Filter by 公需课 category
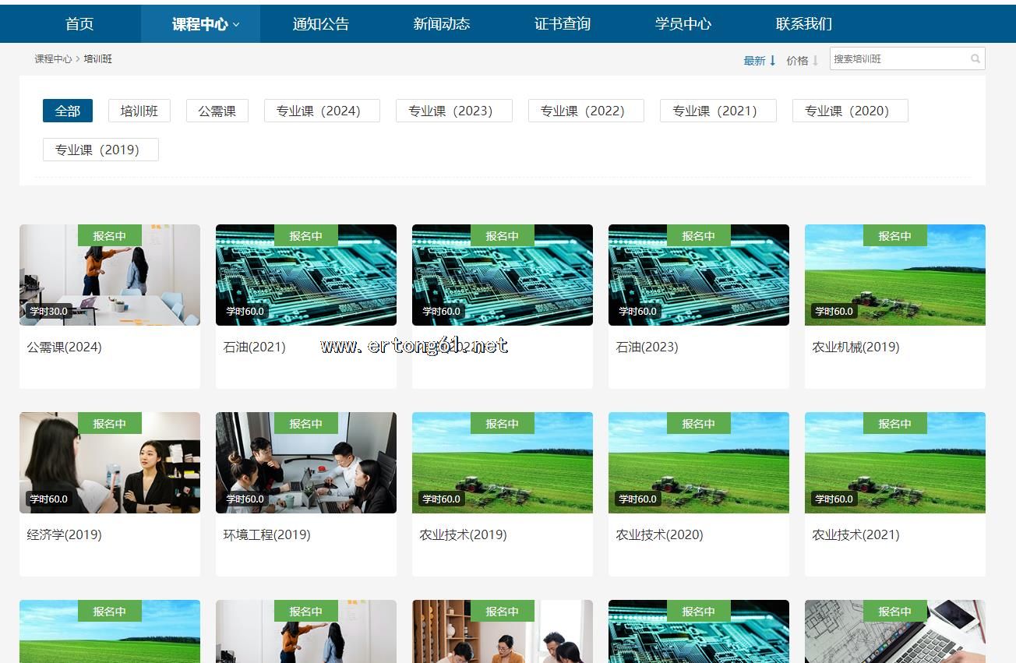 point(217,111)
